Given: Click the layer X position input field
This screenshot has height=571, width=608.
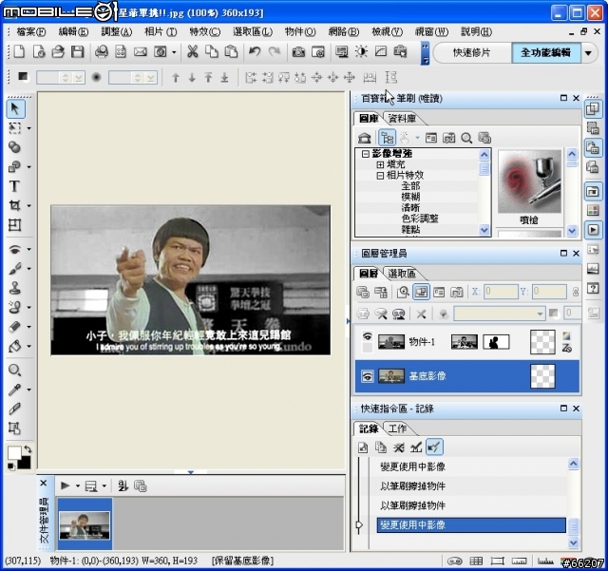Looking at the screenshot, I should pyautogui.click(x=501, y=292).
